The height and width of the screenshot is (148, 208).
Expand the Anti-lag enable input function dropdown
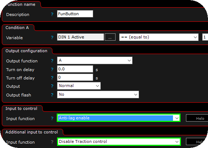pos(118,118)
